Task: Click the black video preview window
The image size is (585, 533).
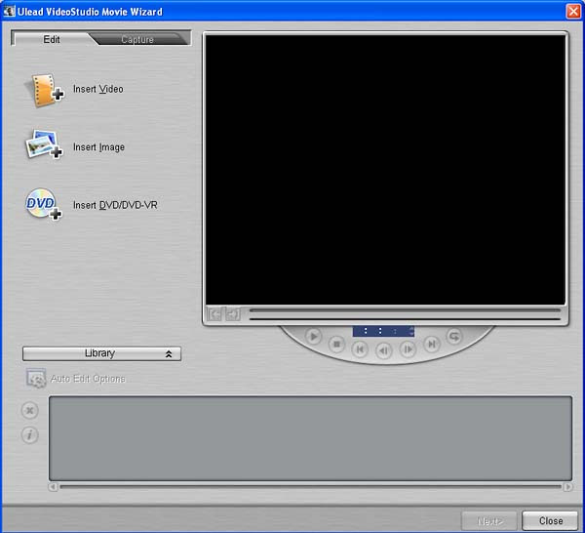Action: [385, 170]
